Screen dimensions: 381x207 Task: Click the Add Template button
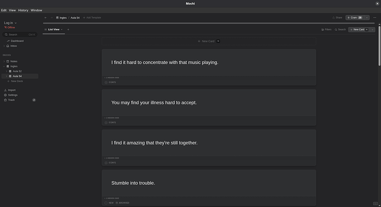[92, 18]
